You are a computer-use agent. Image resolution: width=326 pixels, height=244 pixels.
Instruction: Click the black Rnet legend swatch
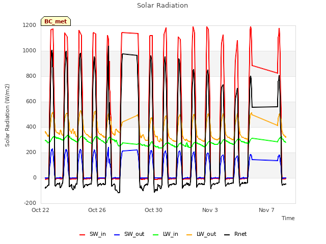pos(227,235)
